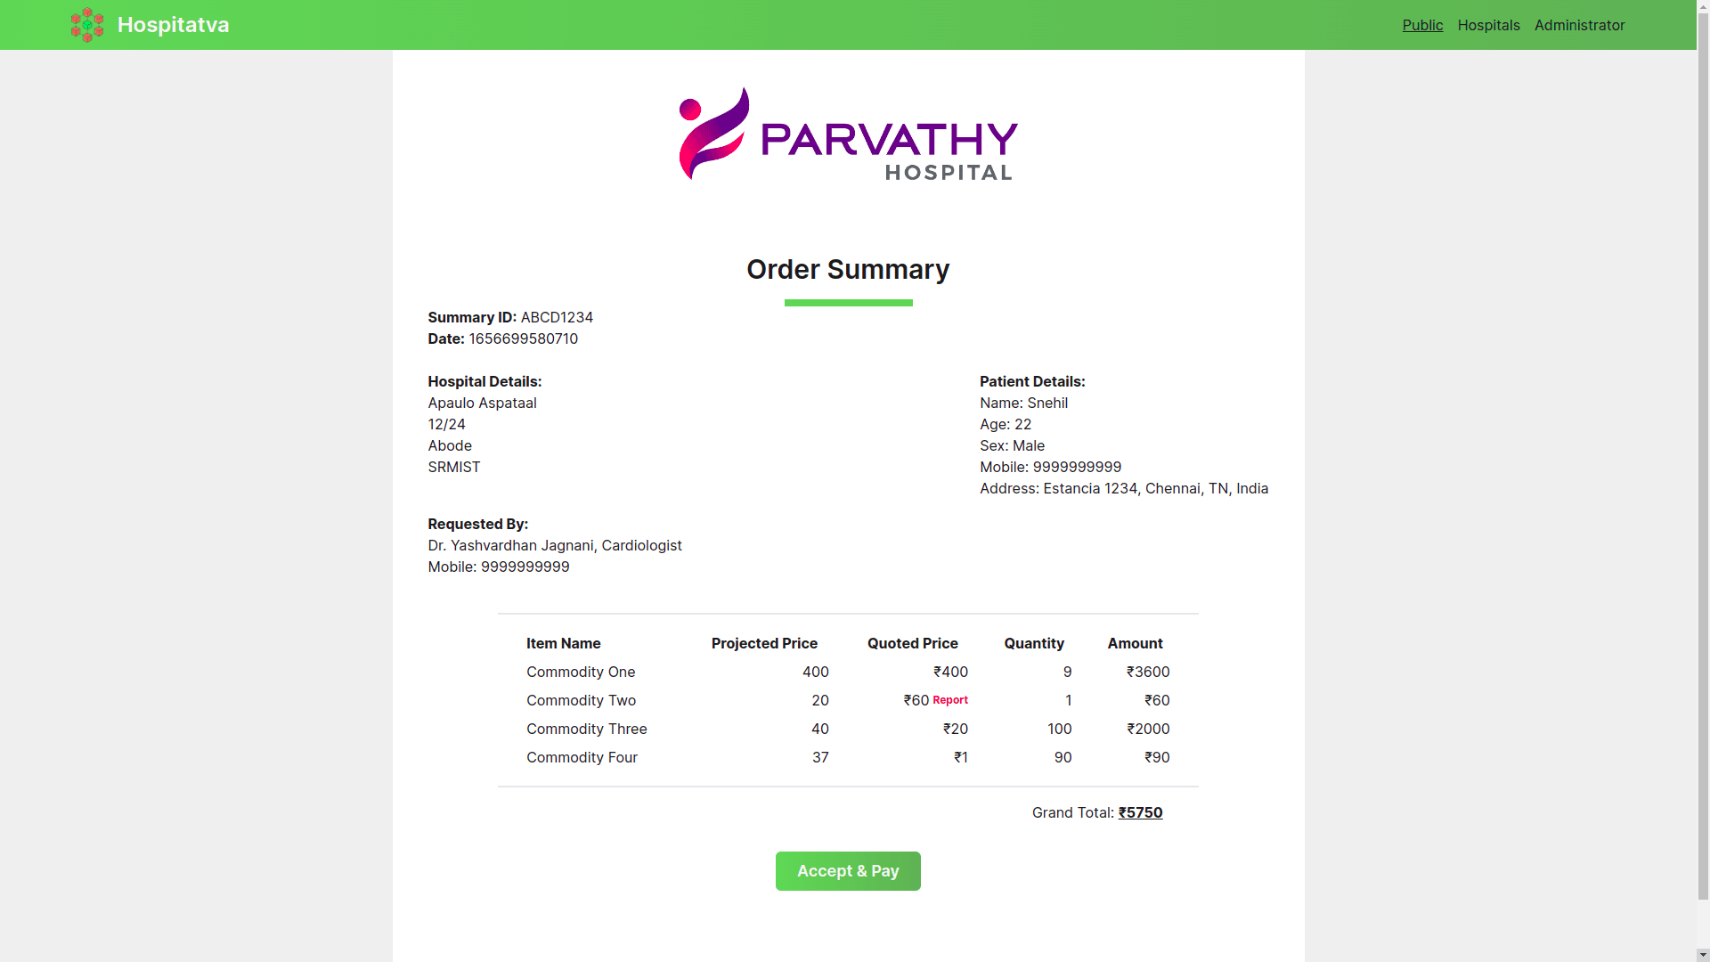Select the Commodity One item name
The image size is (1710, 962).
581,672
